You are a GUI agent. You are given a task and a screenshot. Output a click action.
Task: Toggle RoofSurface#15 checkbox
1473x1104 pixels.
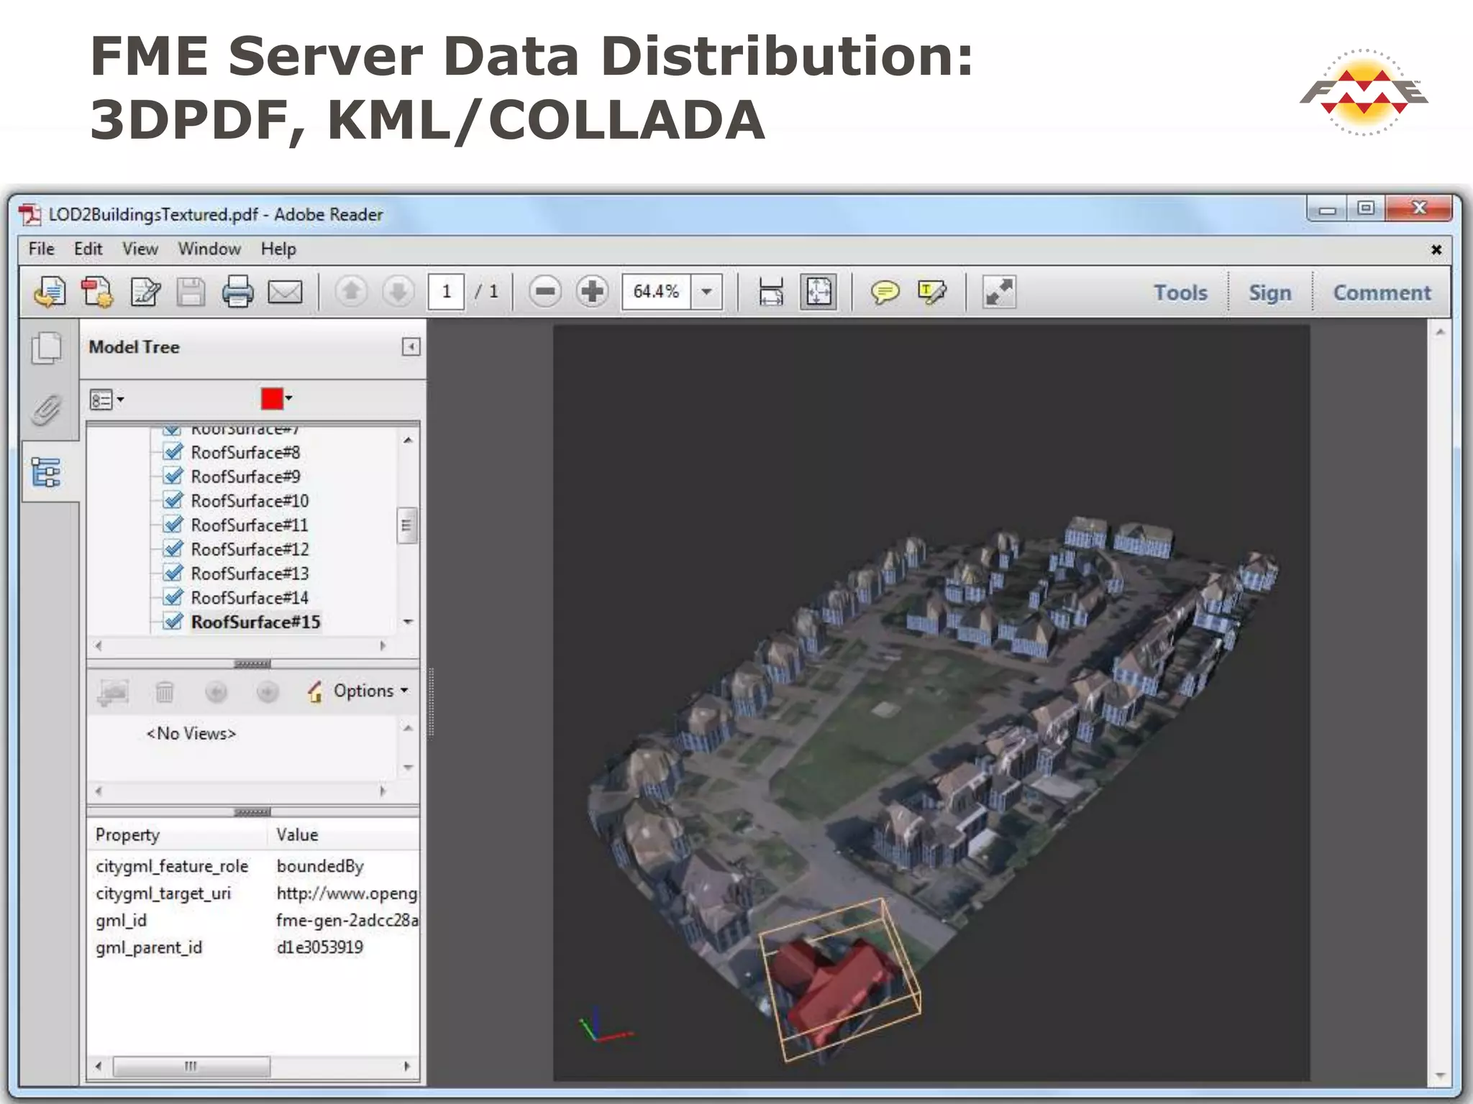[173, 622]
